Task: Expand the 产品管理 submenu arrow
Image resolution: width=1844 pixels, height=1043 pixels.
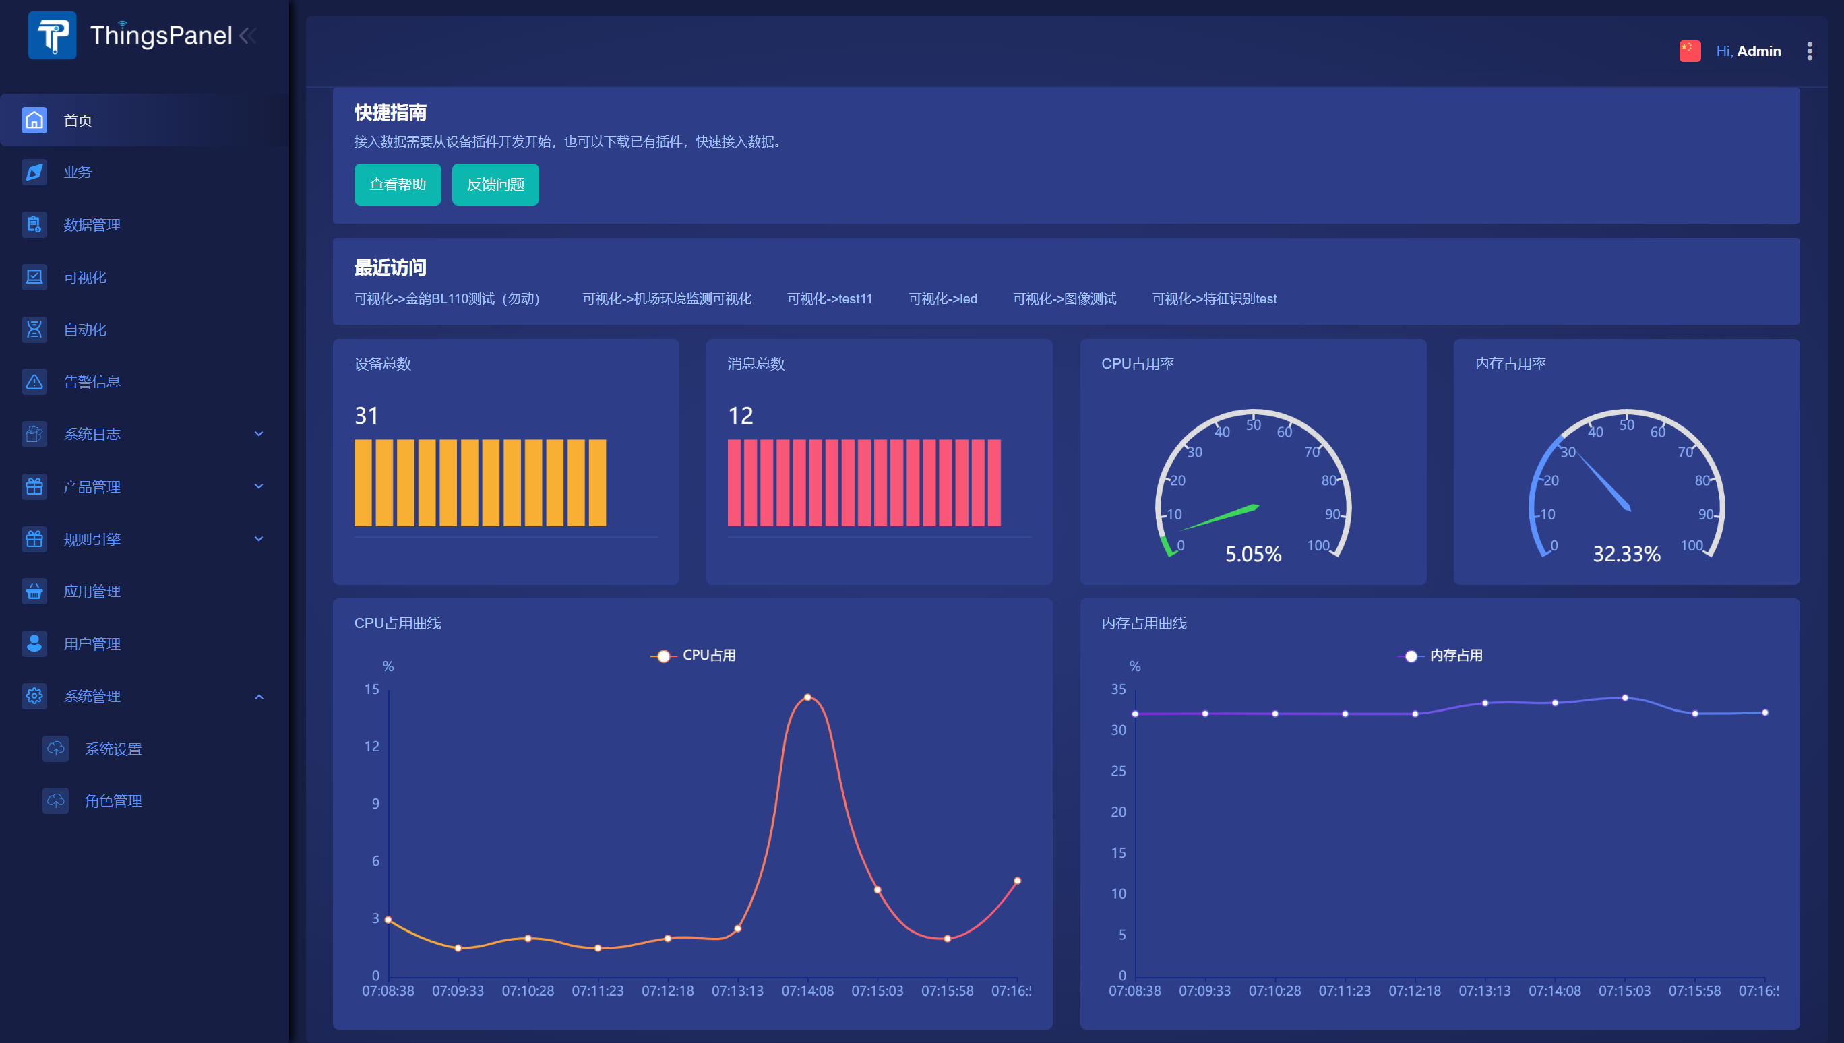Action: coord(259,486)
